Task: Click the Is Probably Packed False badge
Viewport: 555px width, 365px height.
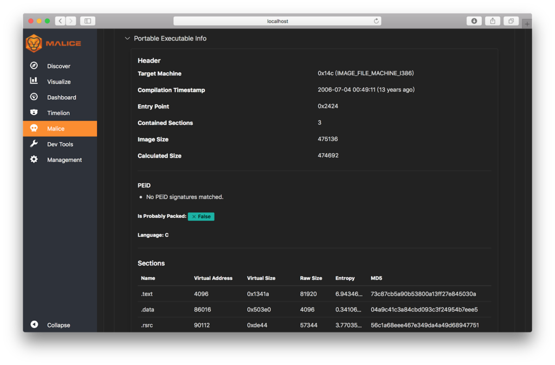Action: 201,216
